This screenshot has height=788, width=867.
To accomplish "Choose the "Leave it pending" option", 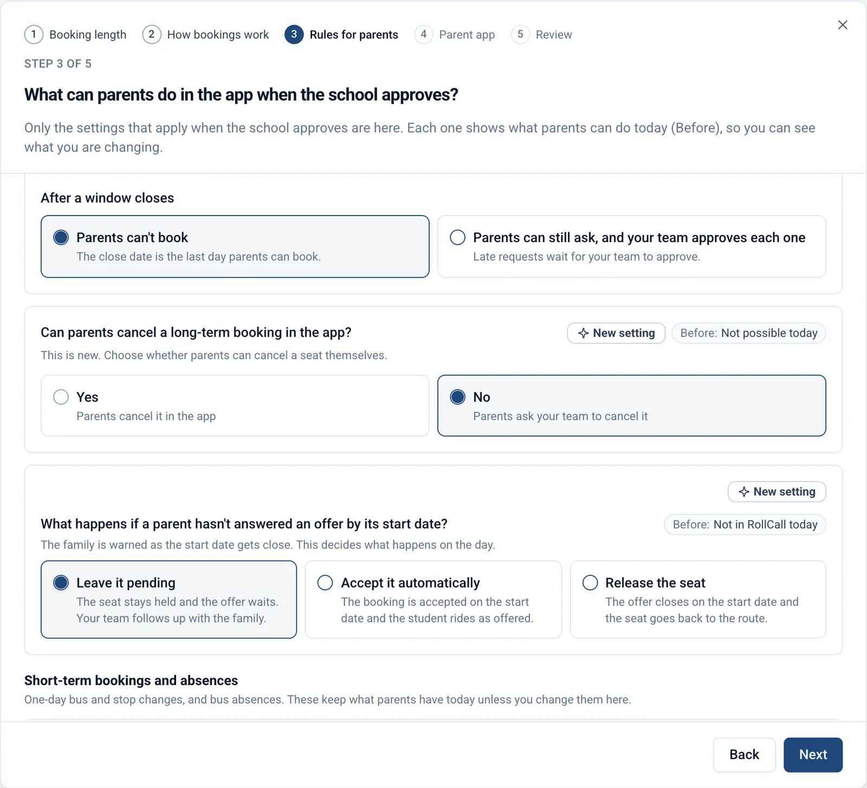I will 169,600.
